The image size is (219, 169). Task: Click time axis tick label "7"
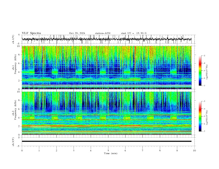[x=142, y=150]
